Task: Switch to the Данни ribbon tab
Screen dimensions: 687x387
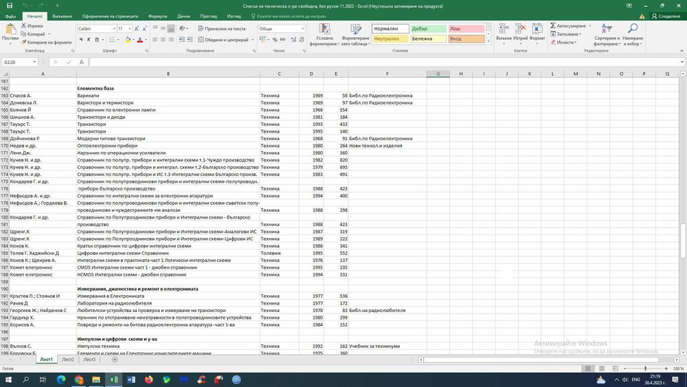Action: pyautogui.click(x=183, y=16)
